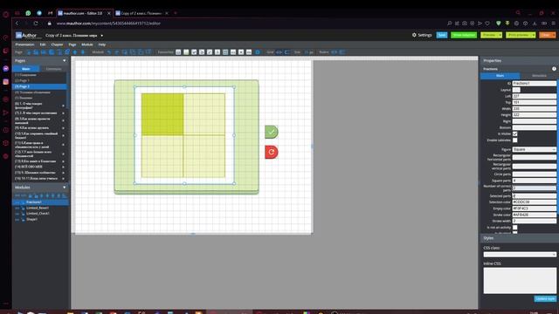The width and height of the screenshot is (559, 314).
Task: Click the red reset button on the canvas
Action: point(272,152)
